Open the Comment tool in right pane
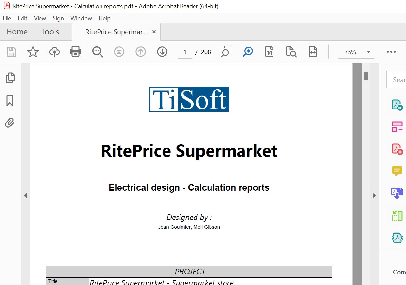This screenshot has width=406, height=285. (397, 171)
